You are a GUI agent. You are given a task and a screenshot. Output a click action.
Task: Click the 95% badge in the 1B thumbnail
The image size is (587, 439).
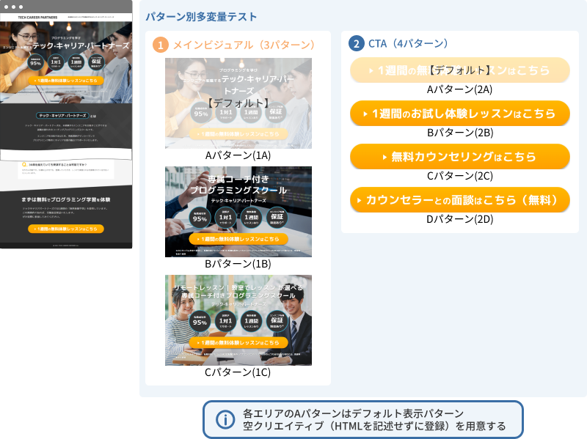[x=200, y=218]
